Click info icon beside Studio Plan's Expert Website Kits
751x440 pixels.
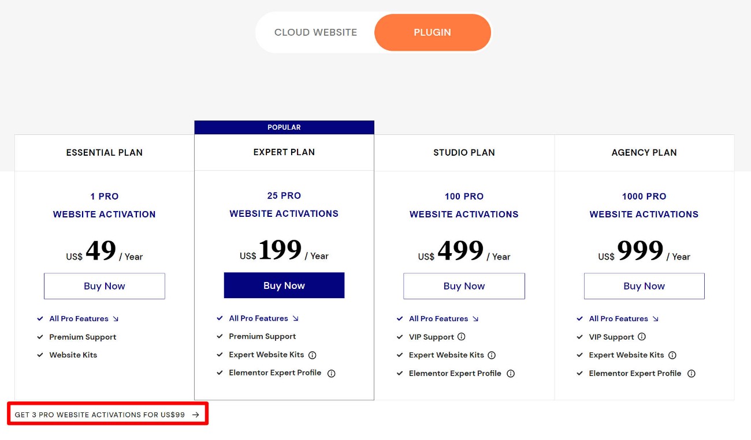click(492, 355)
